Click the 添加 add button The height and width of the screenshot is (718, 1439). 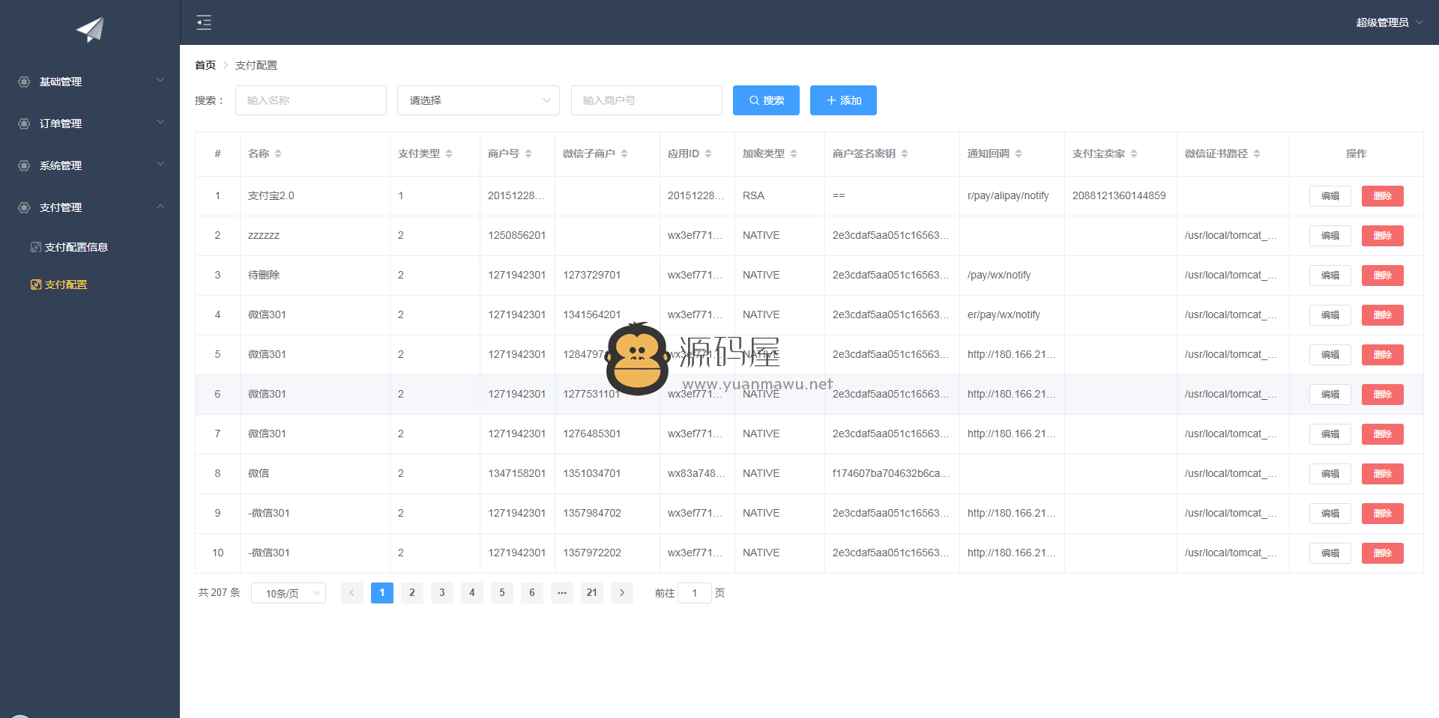coord(843,100)
